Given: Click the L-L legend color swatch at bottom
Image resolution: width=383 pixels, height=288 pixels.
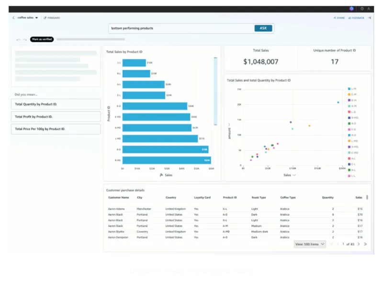Looking at the screenshot, I should [x=349, y=176].
